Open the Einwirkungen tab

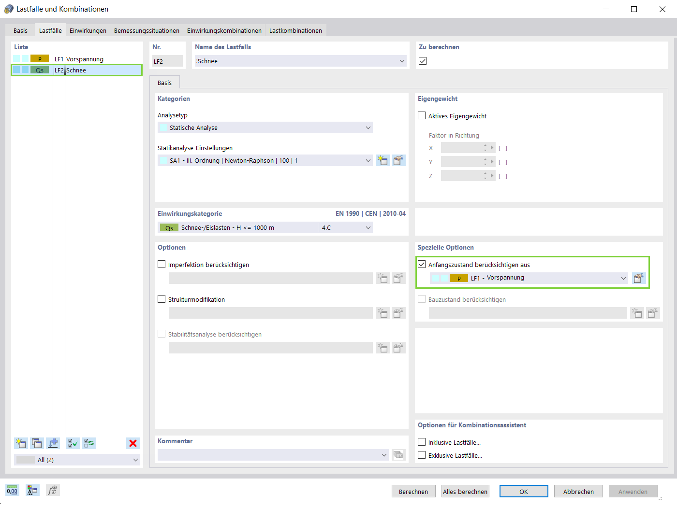pos(88,30)
